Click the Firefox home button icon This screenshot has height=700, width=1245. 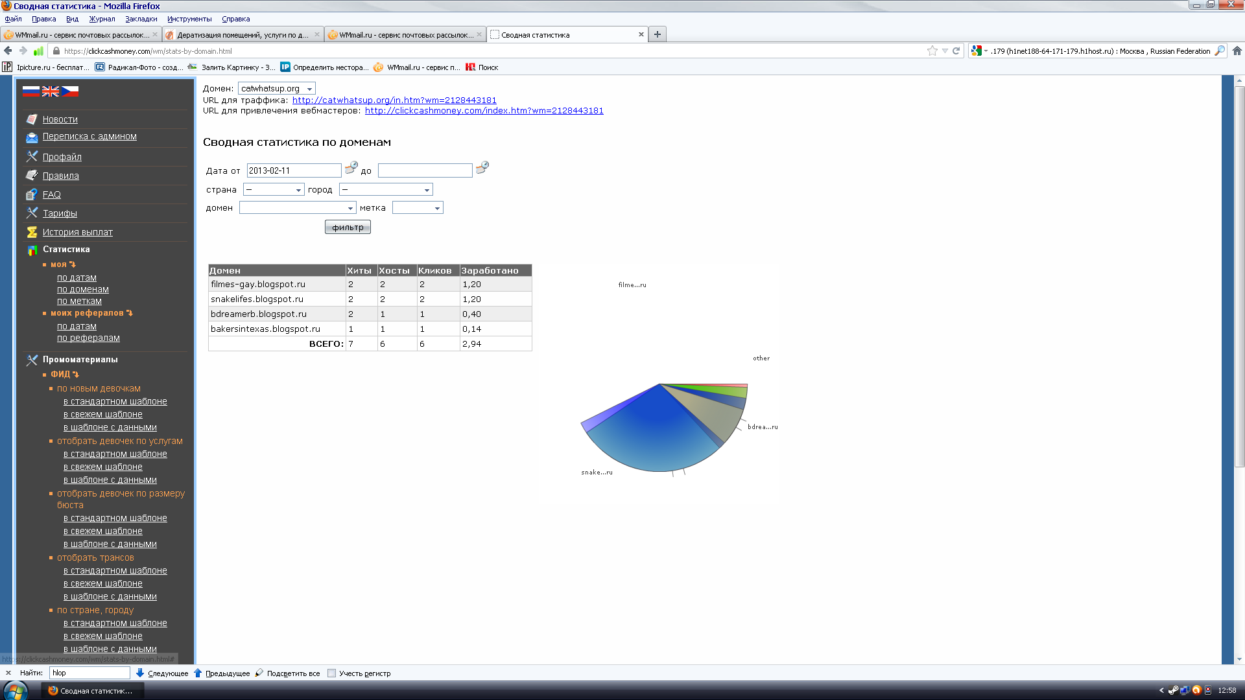[x=1237, y=51]
